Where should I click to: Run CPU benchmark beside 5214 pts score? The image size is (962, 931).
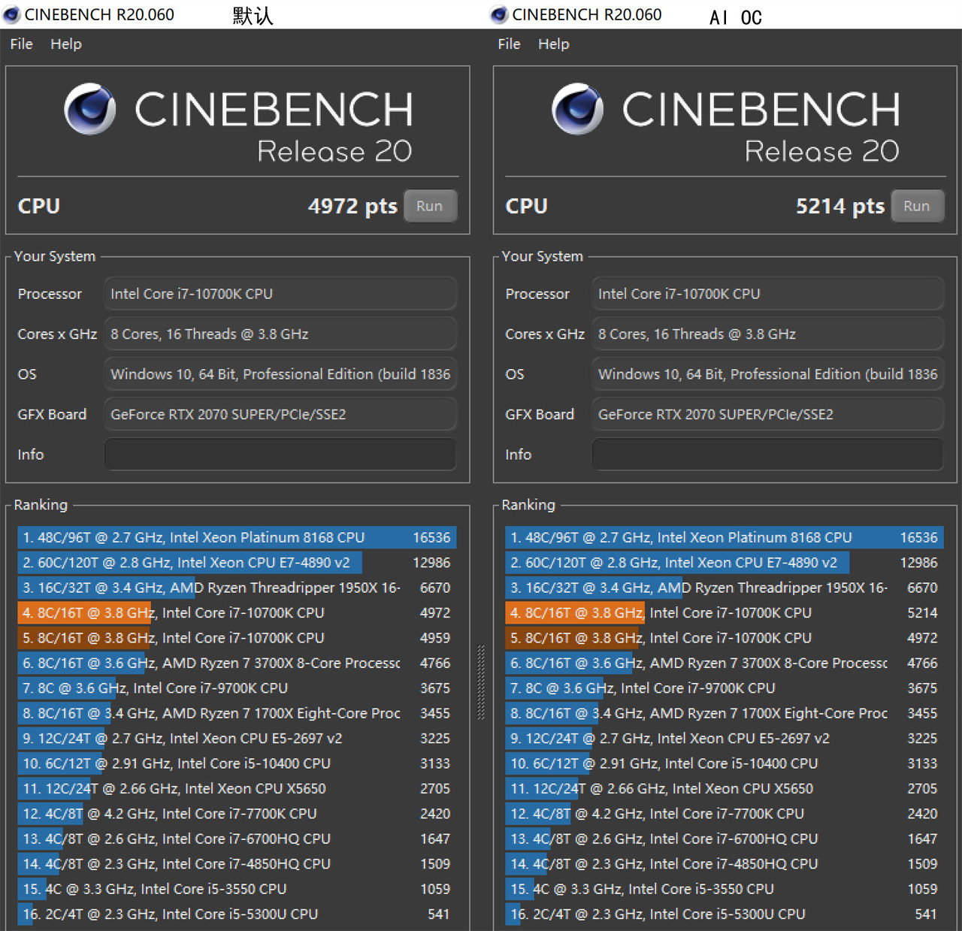(917, 206)
